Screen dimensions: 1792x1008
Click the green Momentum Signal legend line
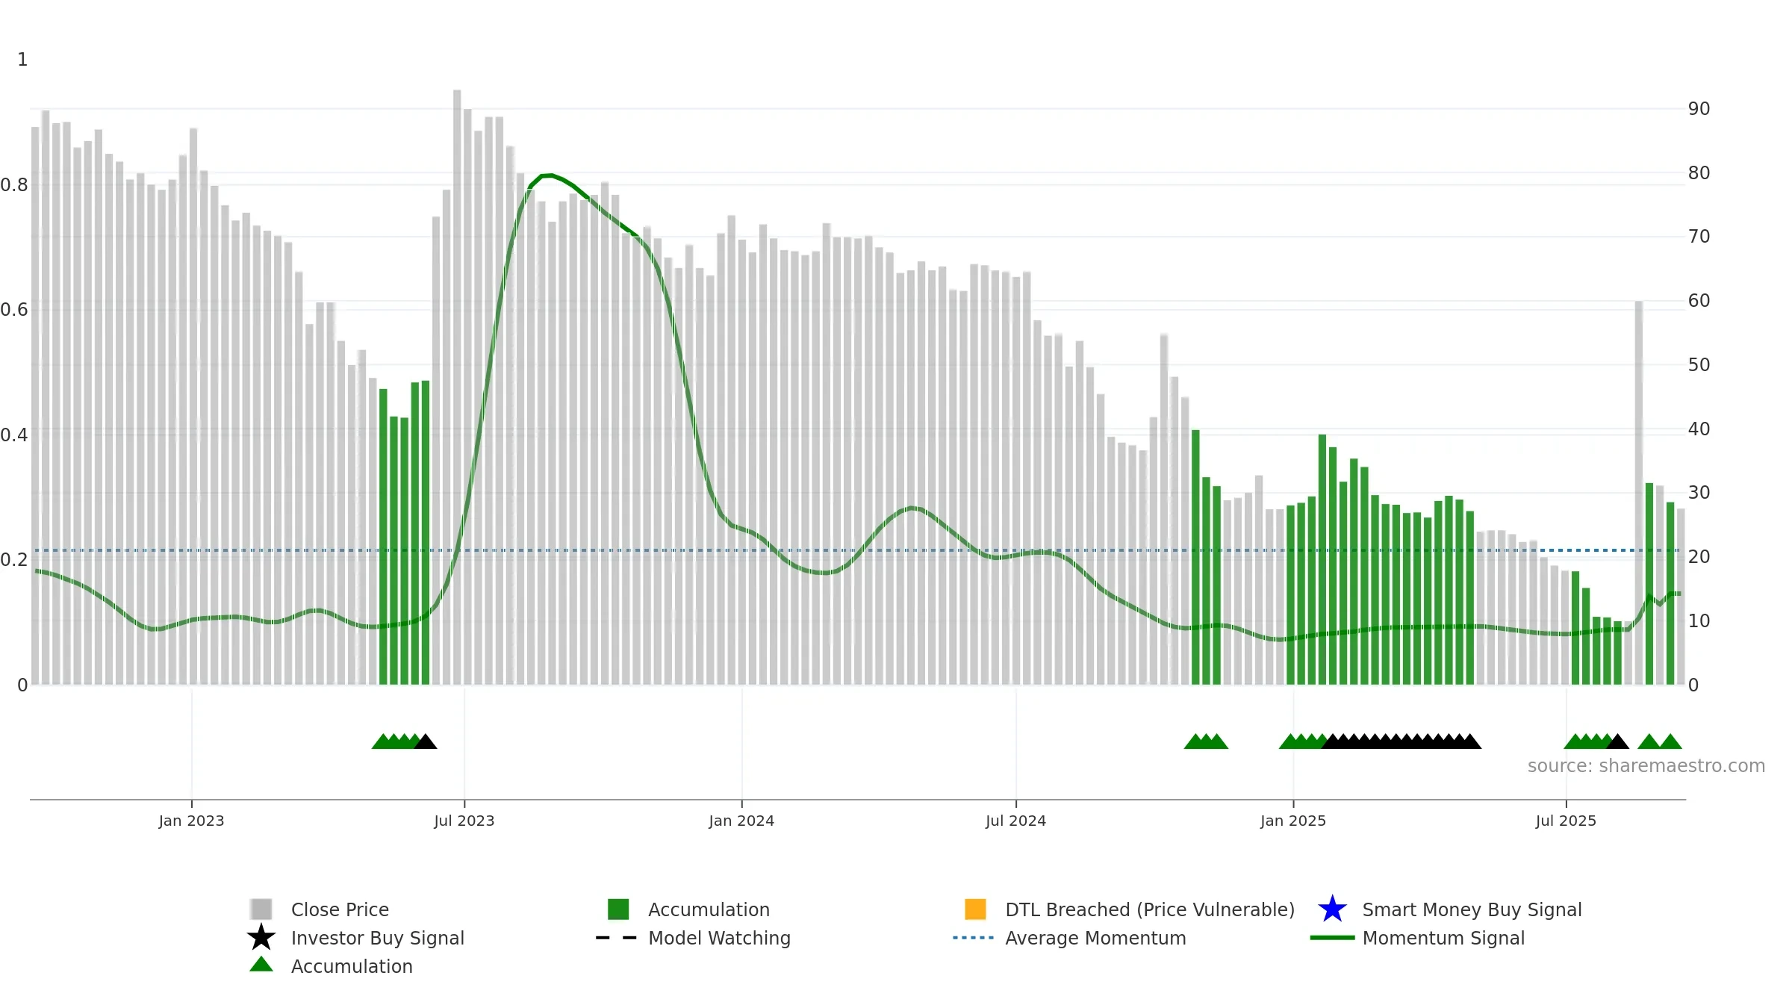click(1332, 938)
